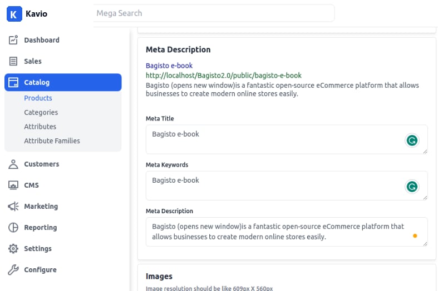Image resolution: width=438 pixels, height=291 pixels.
Task: Select the CMS monitor icon
Action: (x=13, y=185)
